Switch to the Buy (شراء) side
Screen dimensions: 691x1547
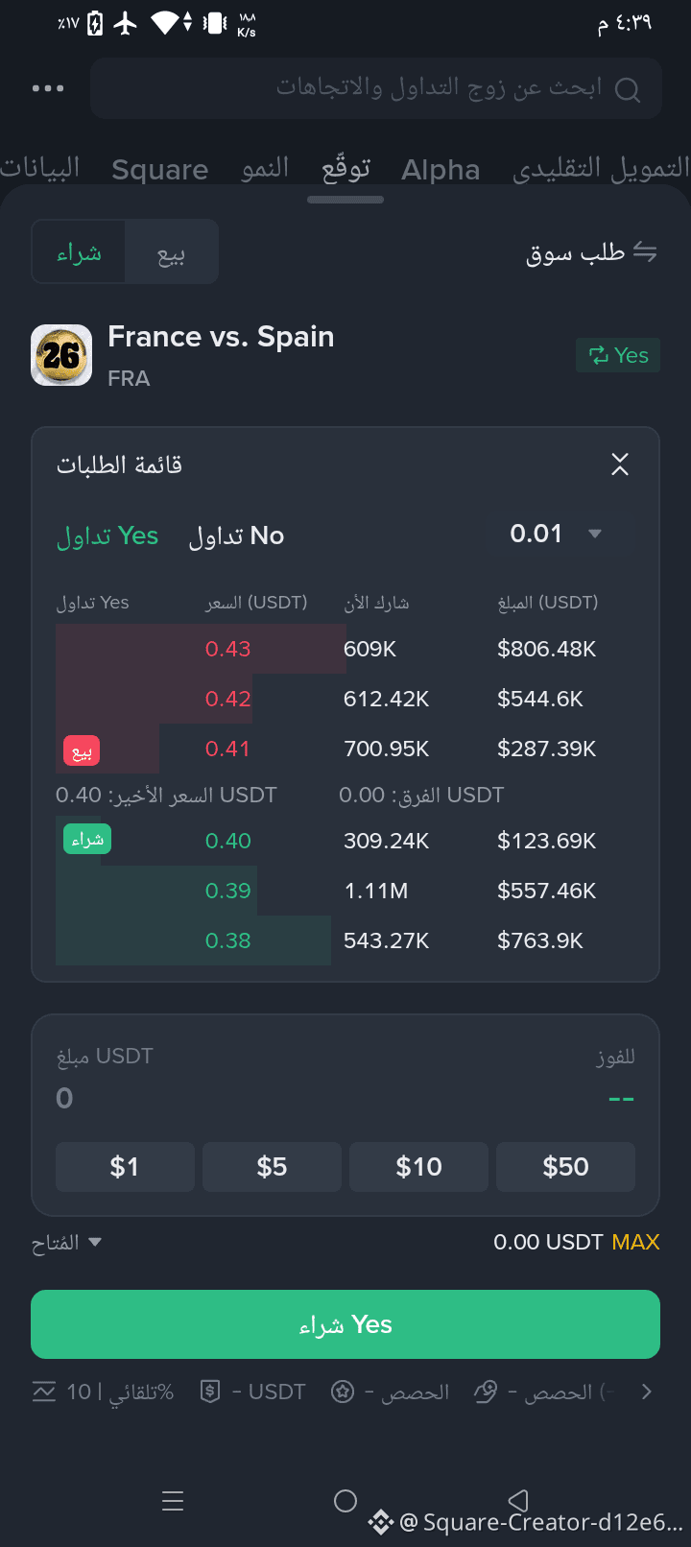[x=79, y=252]
